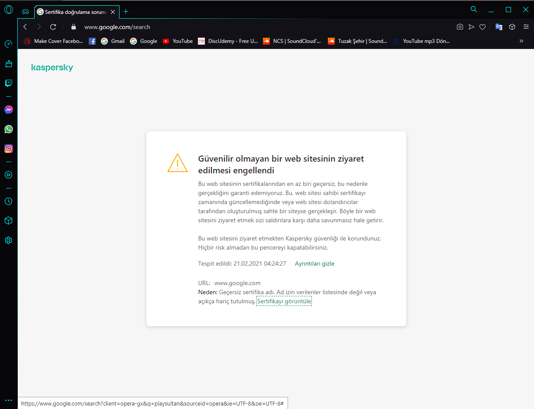The height and width of the screenshot is (409, 534).
Task: Open the Facebook icon bookmark
Action: click(92, 41)
